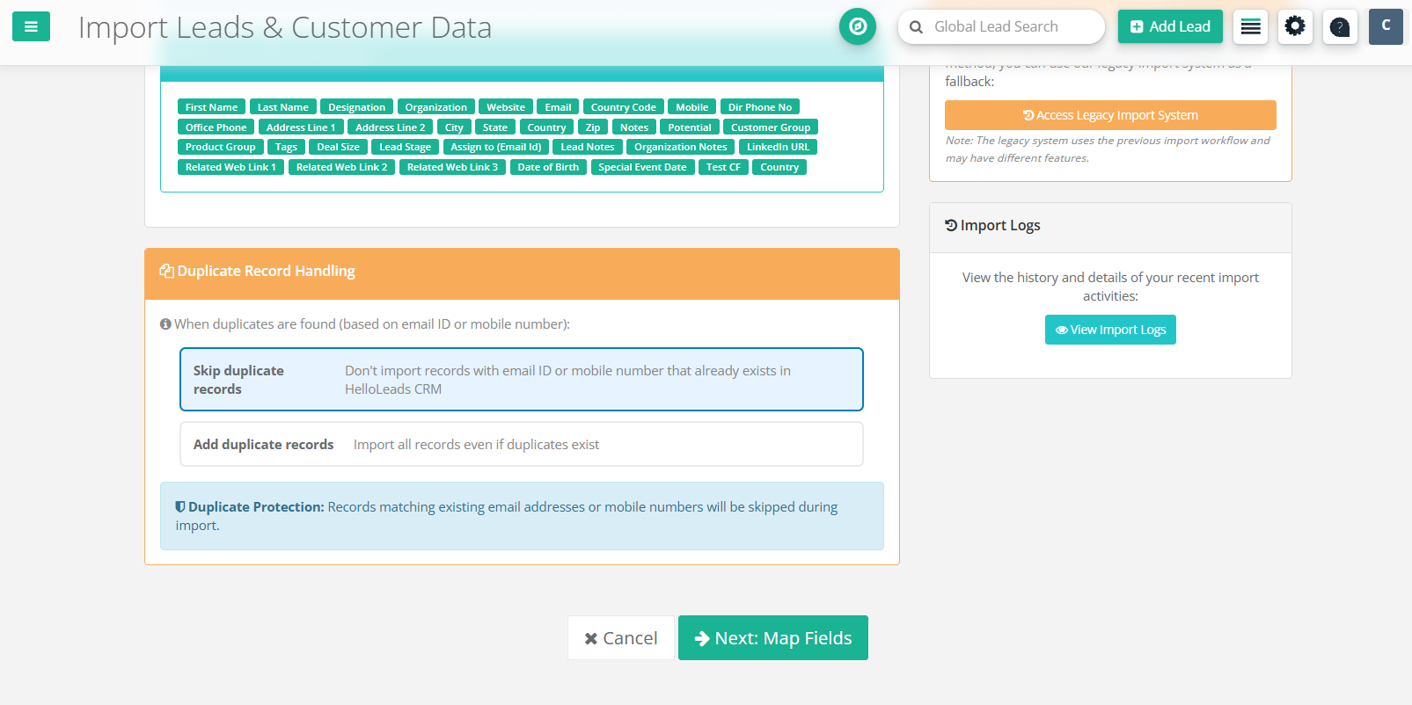
Task: Open the settings gear icon
Action: coord(1295,26)
